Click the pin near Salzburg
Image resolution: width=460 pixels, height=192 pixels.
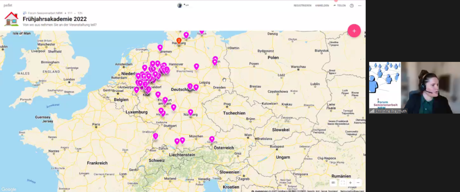click(212, 139)
